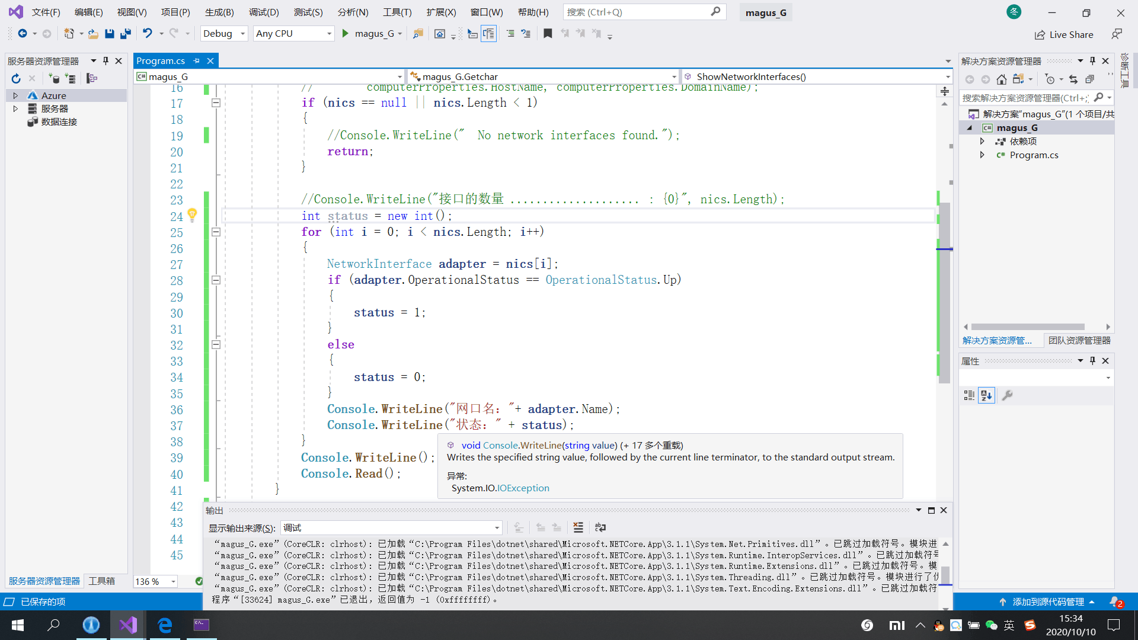The height and width of the screenshot is (640, 1138).
Task: Open the zoom level 136 % dropdown
Action: point(155,581)
